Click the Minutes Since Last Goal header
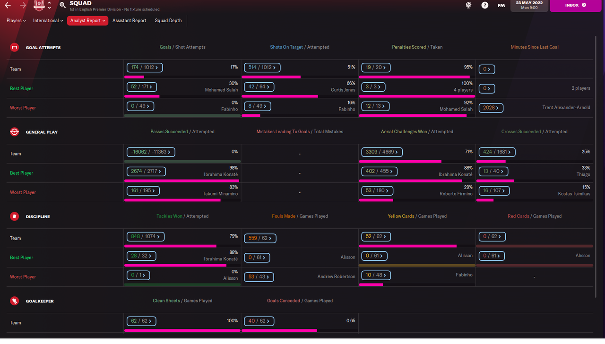 tap(535, 47)
